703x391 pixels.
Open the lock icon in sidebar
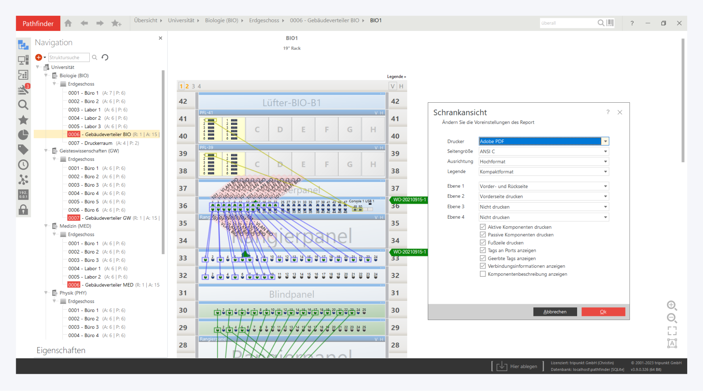coord(23,210)
